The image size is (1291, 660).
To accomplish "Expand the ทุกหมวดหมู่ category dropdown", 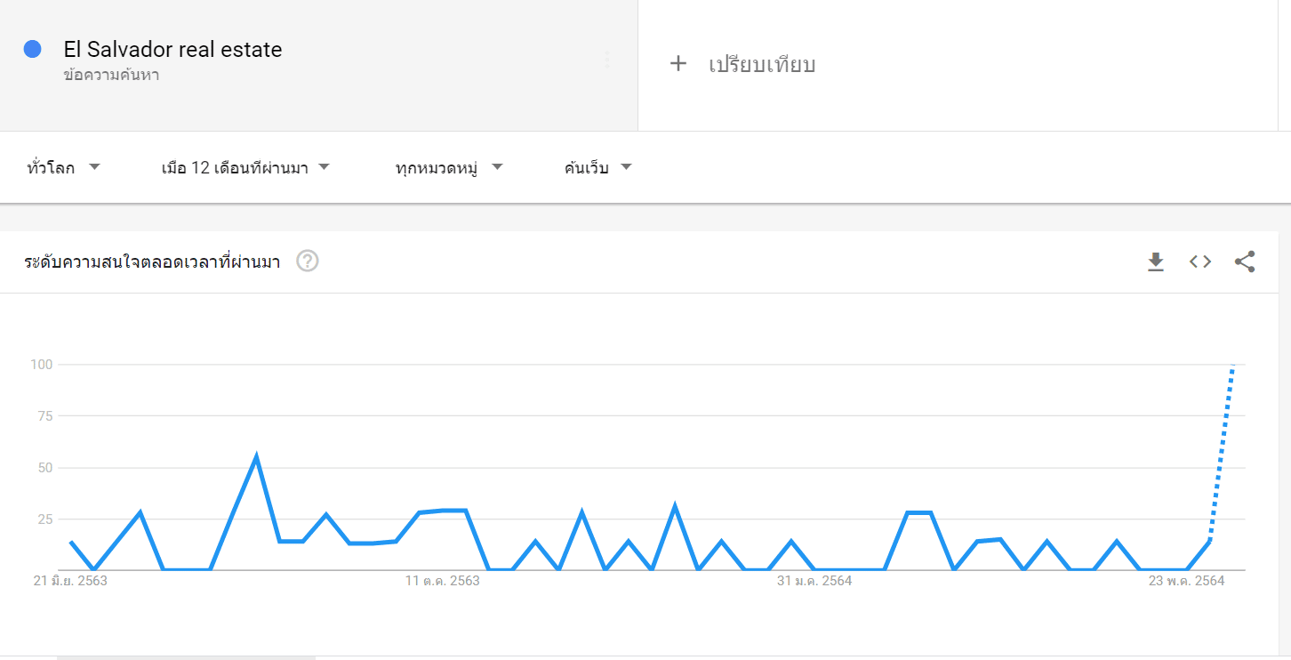I will coord(450,167).
